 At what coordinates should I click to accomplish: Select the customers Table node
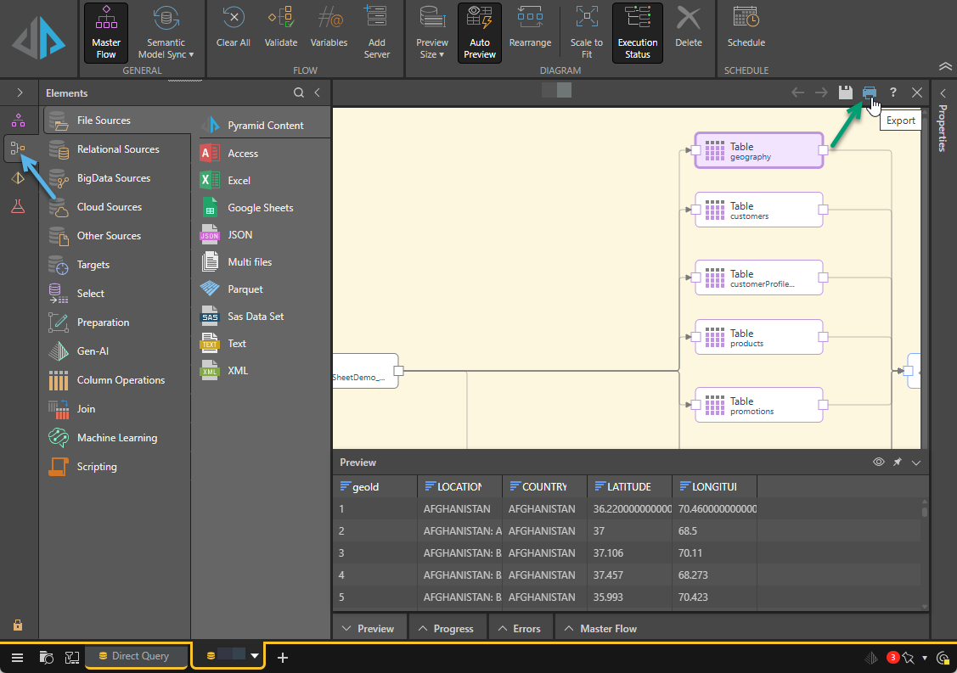(x=758, y=210)
